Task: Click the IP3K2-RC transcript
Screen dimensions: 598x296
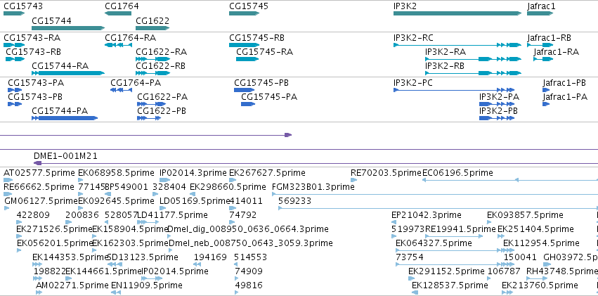Action: [x=457, y=45]
